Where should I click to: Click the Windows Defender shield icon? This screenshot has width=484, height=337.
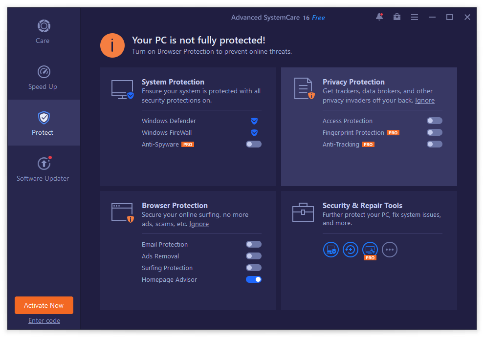tap(254, 121)
